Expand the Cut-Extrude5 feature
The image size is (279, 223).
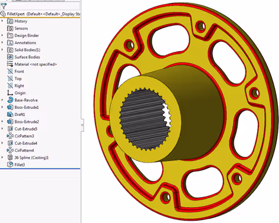(2, 129)
